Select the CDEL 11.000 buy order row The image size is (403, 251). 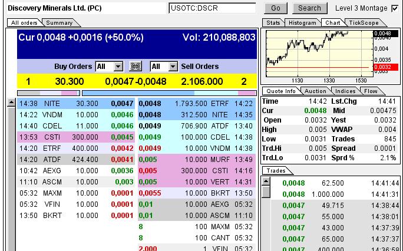[76, 126]
